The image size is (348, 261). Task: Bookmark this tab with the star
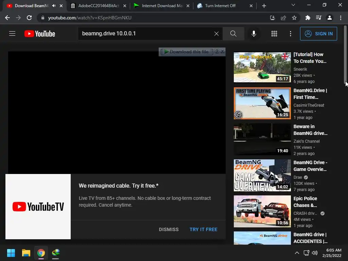[x=294, y=18]
